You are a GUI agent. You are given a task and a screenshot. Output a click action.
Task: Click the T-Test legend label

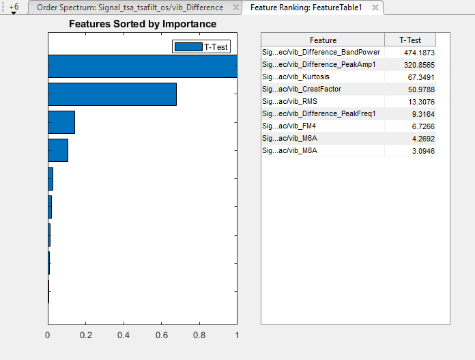point(216,47)
